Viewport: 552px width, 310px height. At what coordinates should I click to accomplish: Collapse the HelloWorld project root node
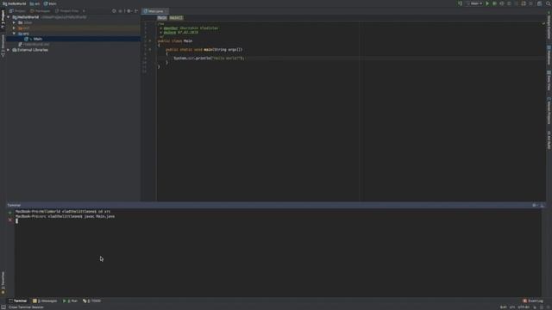pos(9,17)
